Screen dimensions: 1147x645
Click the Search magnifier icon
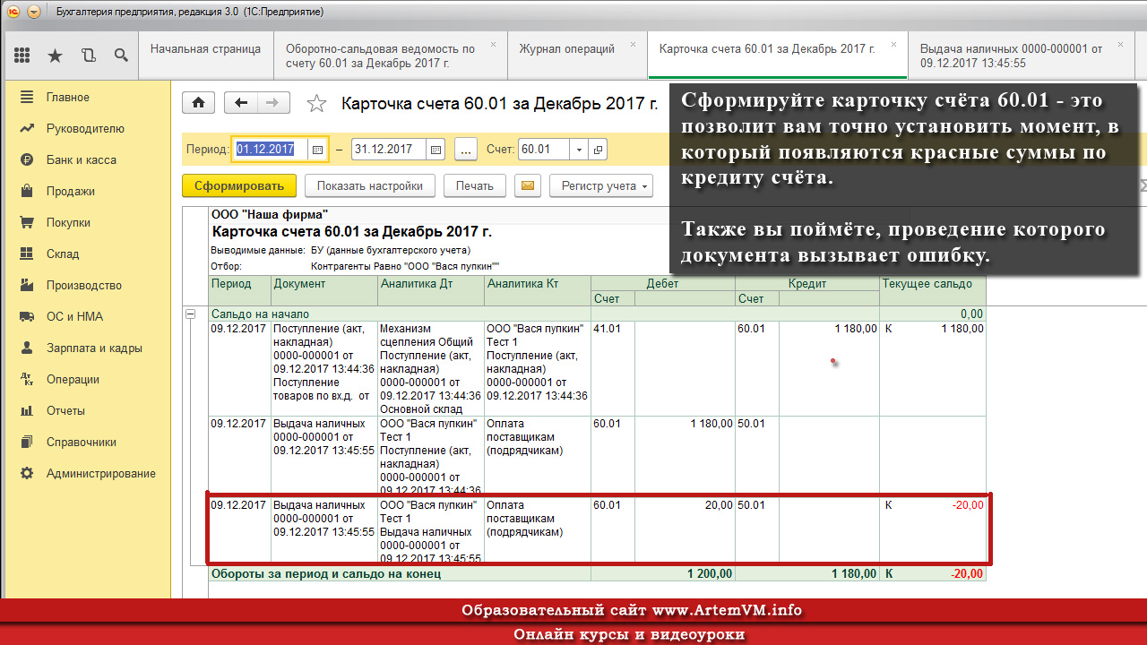[x=121, y=56]
